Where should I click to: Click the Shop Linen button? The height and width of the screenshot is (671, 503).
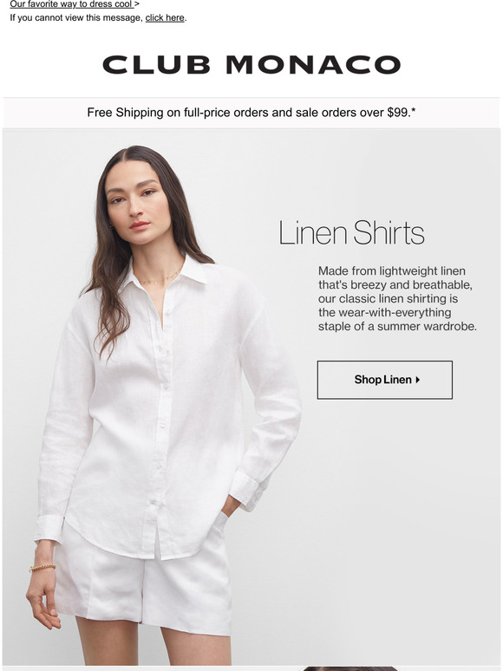point(384,380)
